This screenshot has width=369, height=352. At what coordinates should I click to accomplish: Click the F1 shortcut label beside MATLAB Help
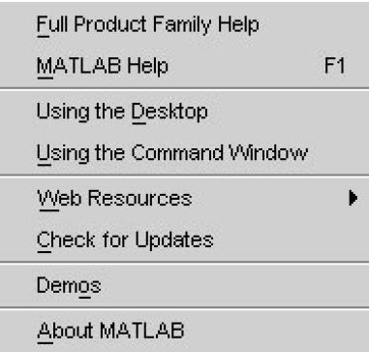tap(334, 66)
